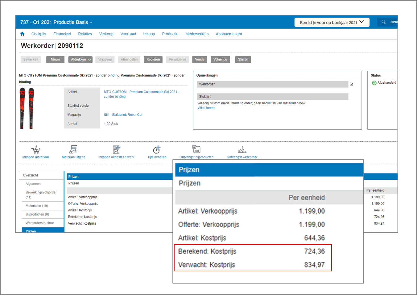Select the Ontvangst werkorder icon
417x295 pixels.
tap(242, 149)
